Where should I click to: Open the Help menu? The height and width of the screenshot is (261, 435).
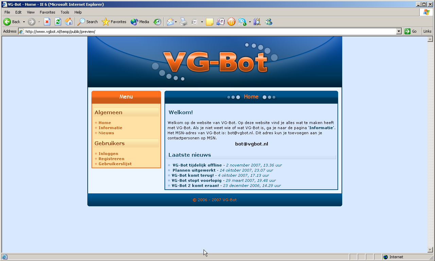pos(78,12)
